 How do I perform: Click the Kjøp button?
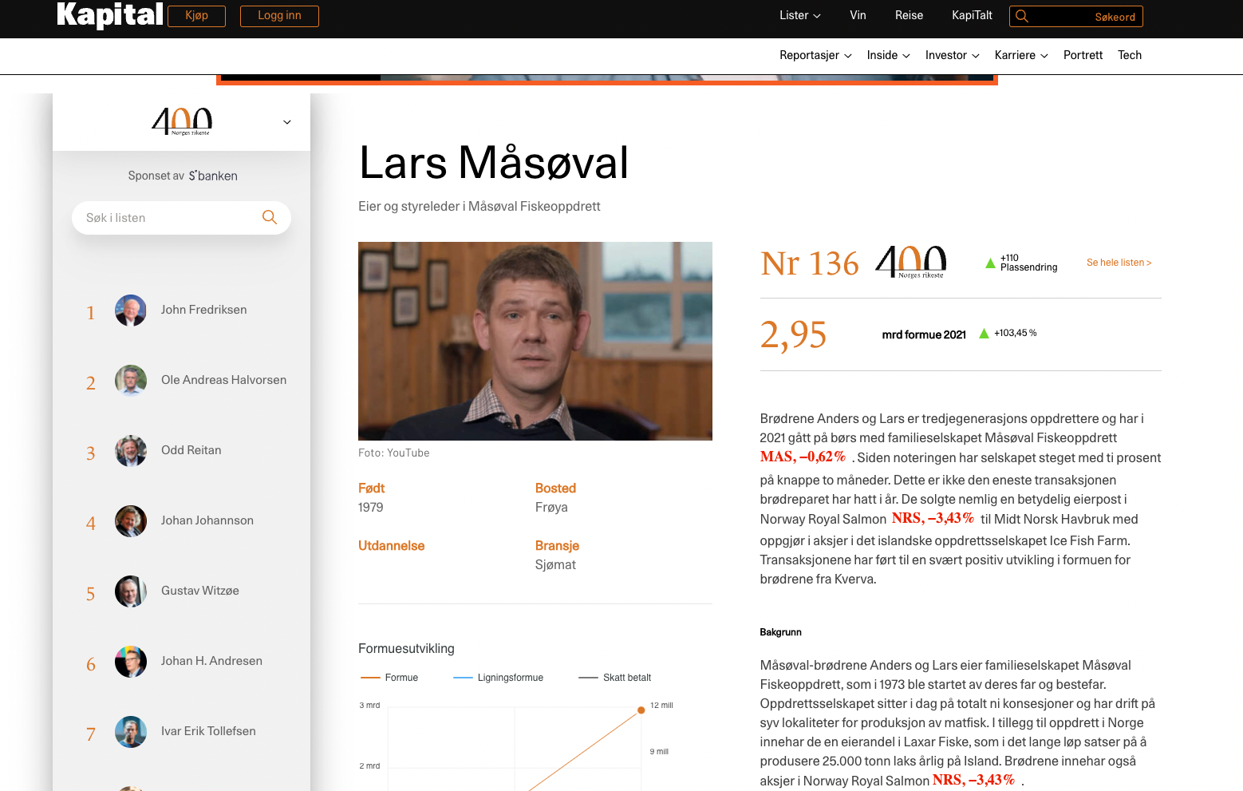point(196,16)
